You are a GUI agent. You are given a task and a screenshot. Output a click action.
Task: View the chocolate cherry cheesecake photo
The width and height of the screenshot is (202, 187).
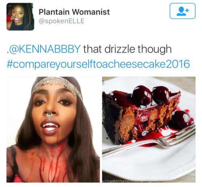click(x=149, y=129)
